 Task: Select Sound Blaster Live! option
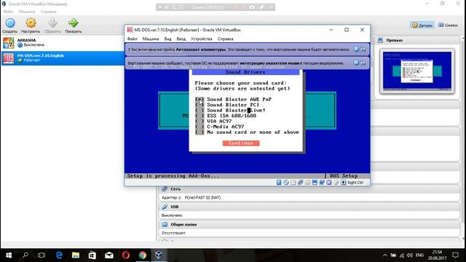[230, 110]
